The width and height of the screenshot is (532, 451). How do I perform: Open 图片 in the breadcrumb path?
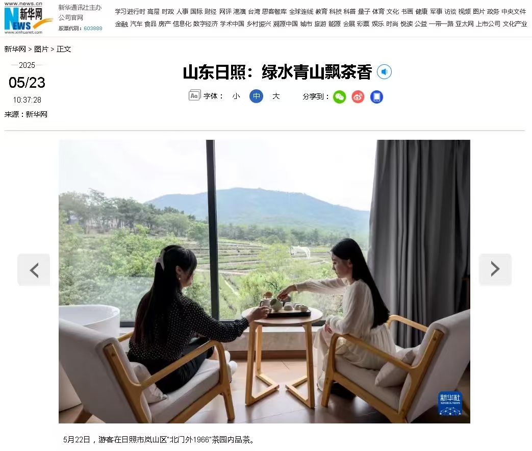[41, 49]
